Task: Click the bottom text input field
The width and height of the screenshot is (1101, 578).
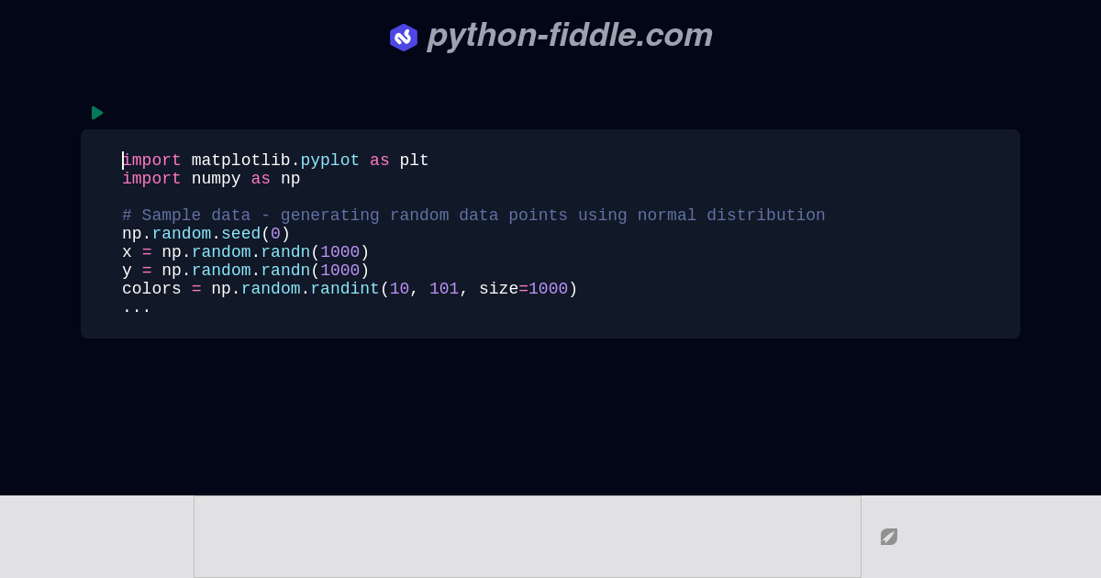Action: coord(528,537)
